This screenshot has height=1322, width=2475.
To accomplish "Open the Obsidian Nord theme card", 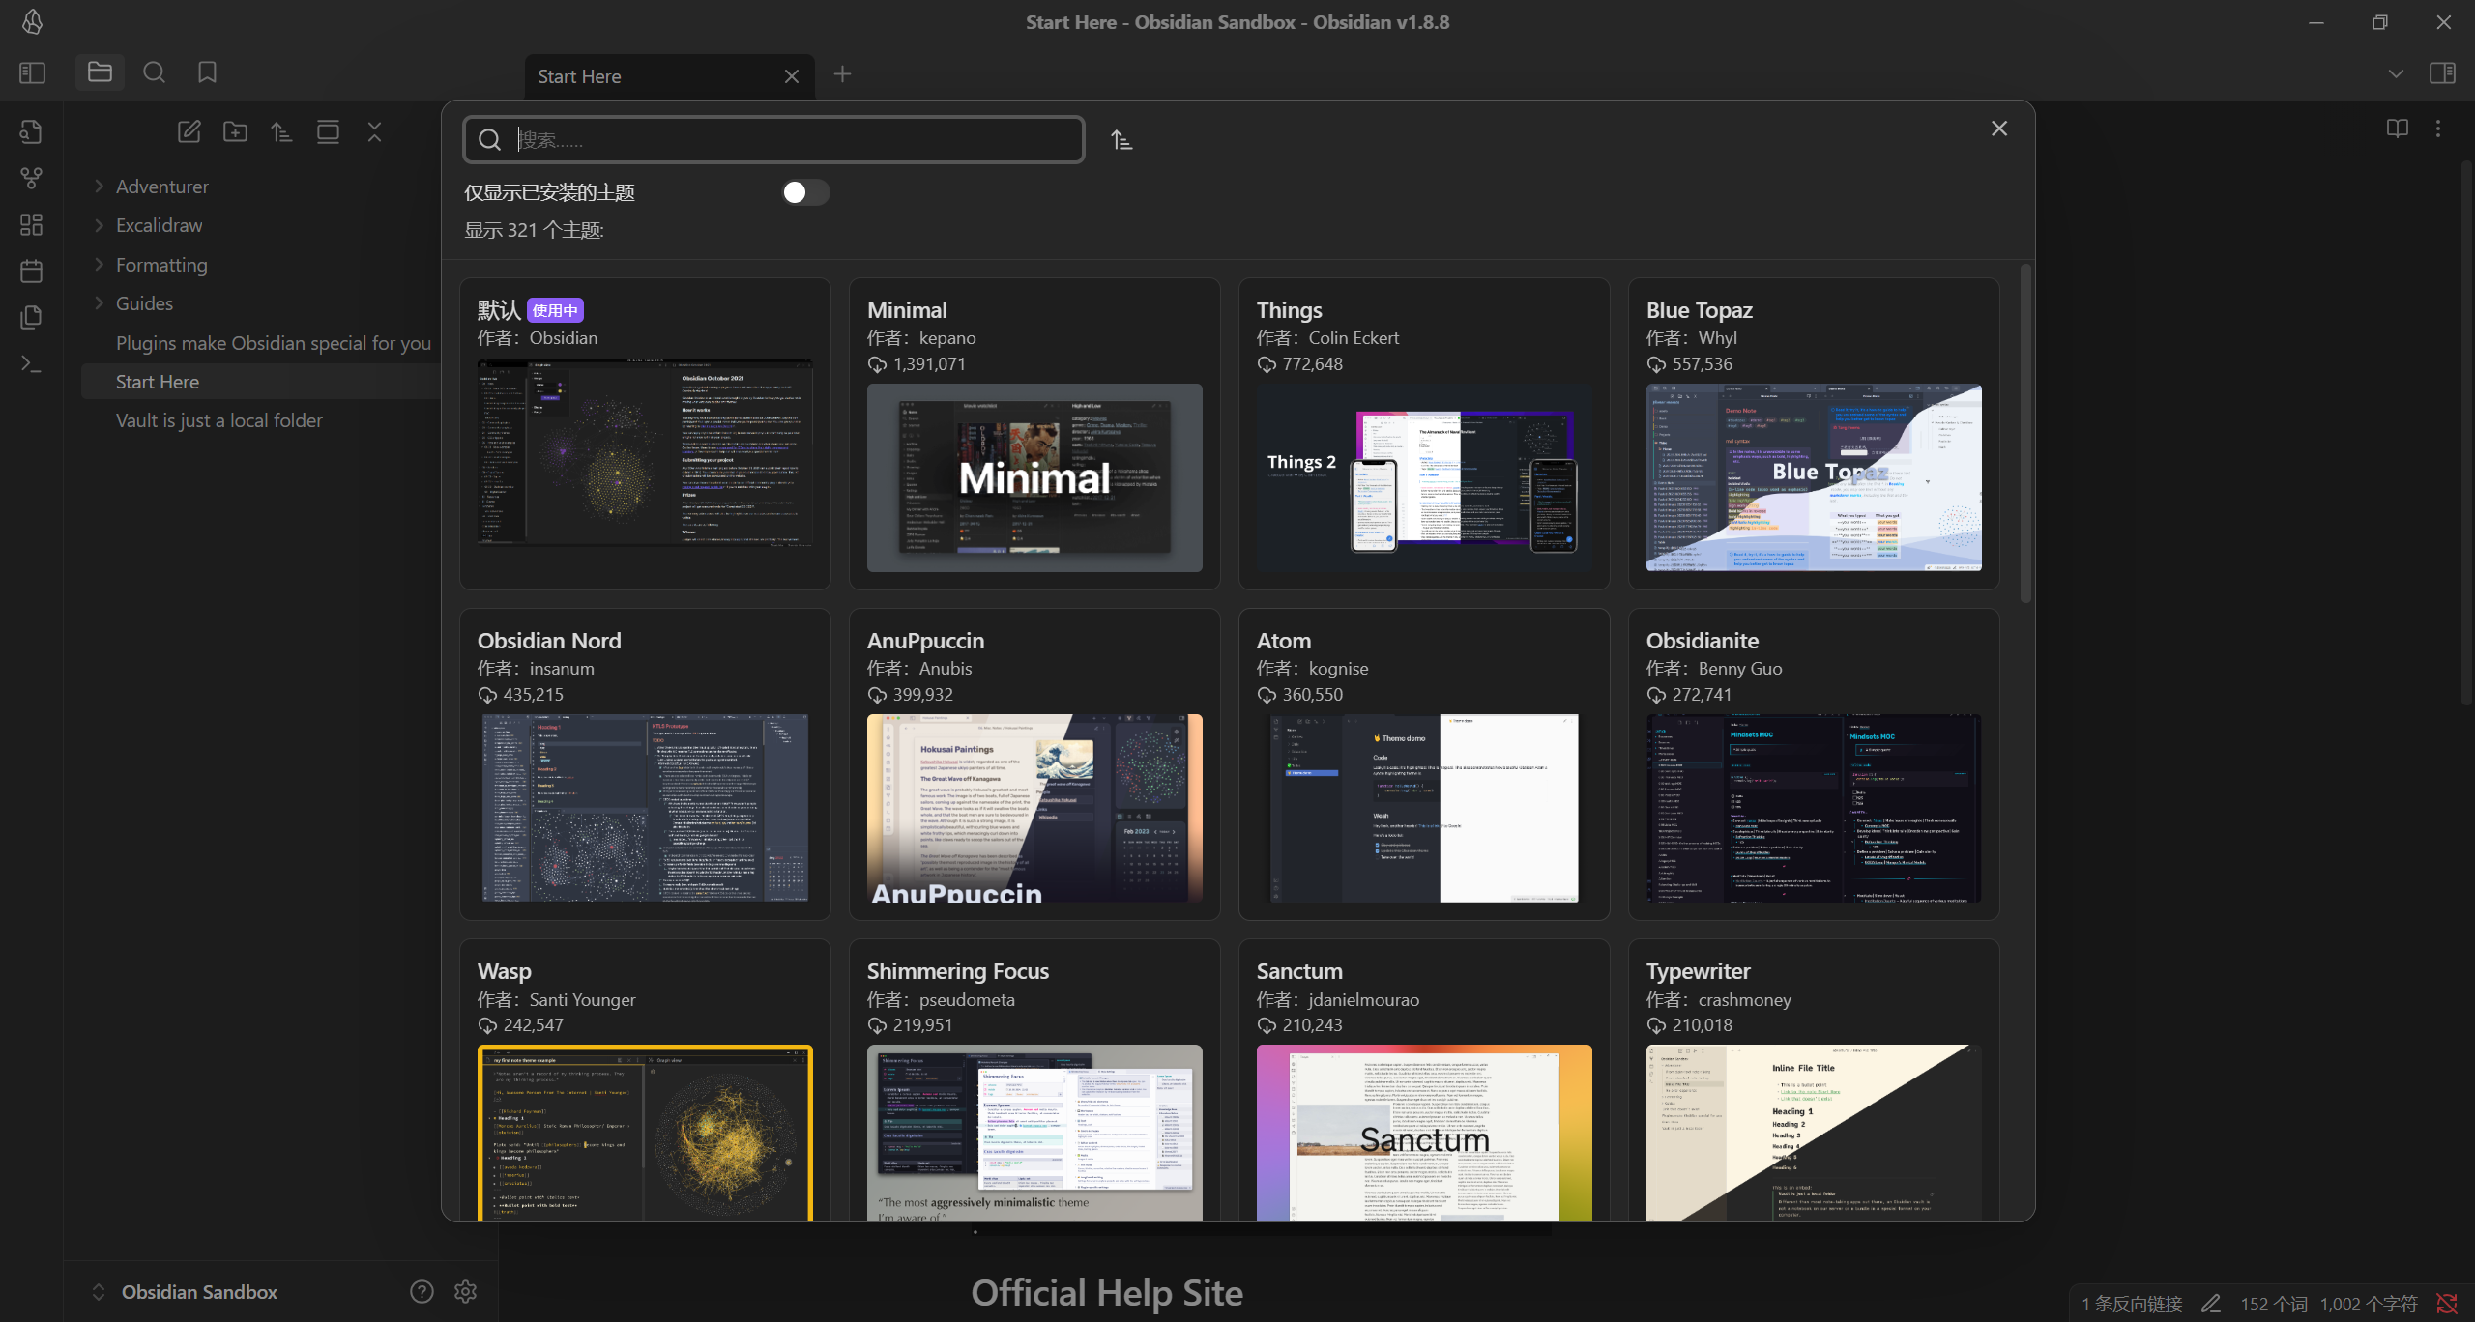I will click(645, 764).
